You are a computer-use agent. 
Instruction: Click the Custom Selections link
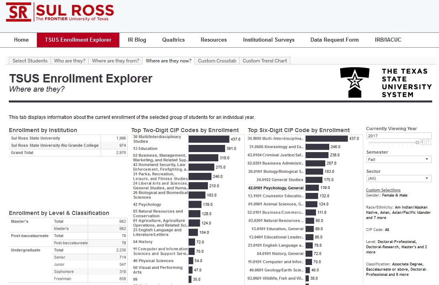click(x=383, y=190)
